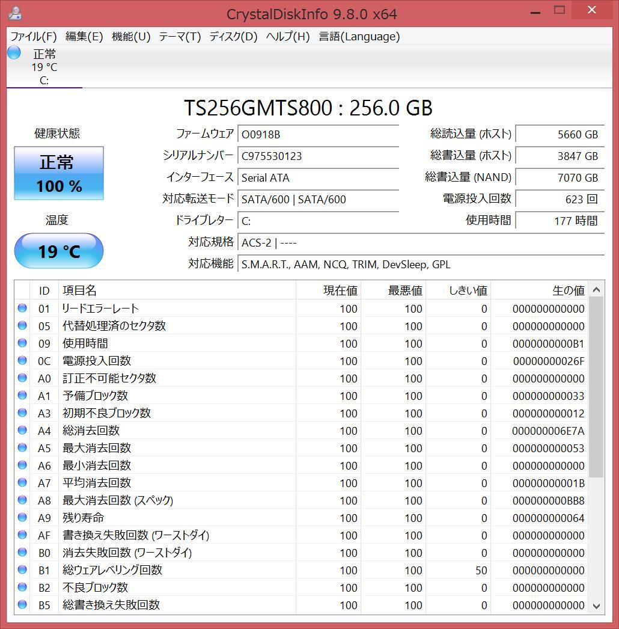619x629 pixels.
Task: Click the total host reads value 5660 GB
Action: pos(560,134)
